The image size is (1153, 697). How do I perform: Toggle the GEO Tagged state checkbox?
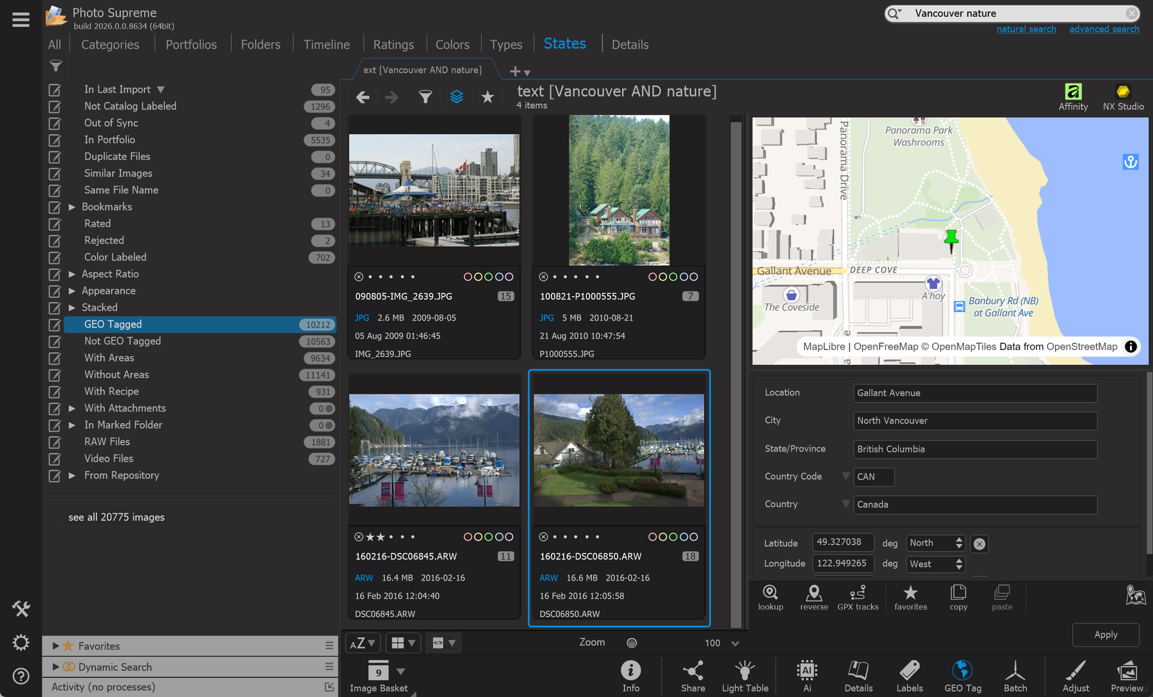pyautogui.click(x=55, y=325)
